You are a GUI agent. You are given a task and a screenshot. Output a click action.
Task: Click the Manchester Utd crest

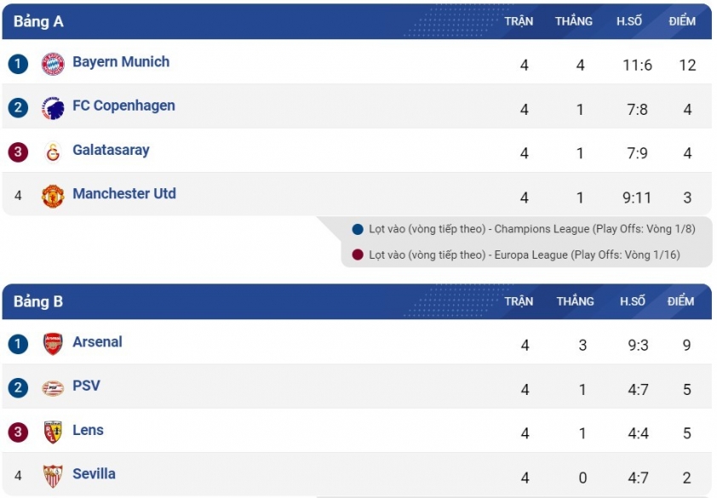[x=53, y=196]
